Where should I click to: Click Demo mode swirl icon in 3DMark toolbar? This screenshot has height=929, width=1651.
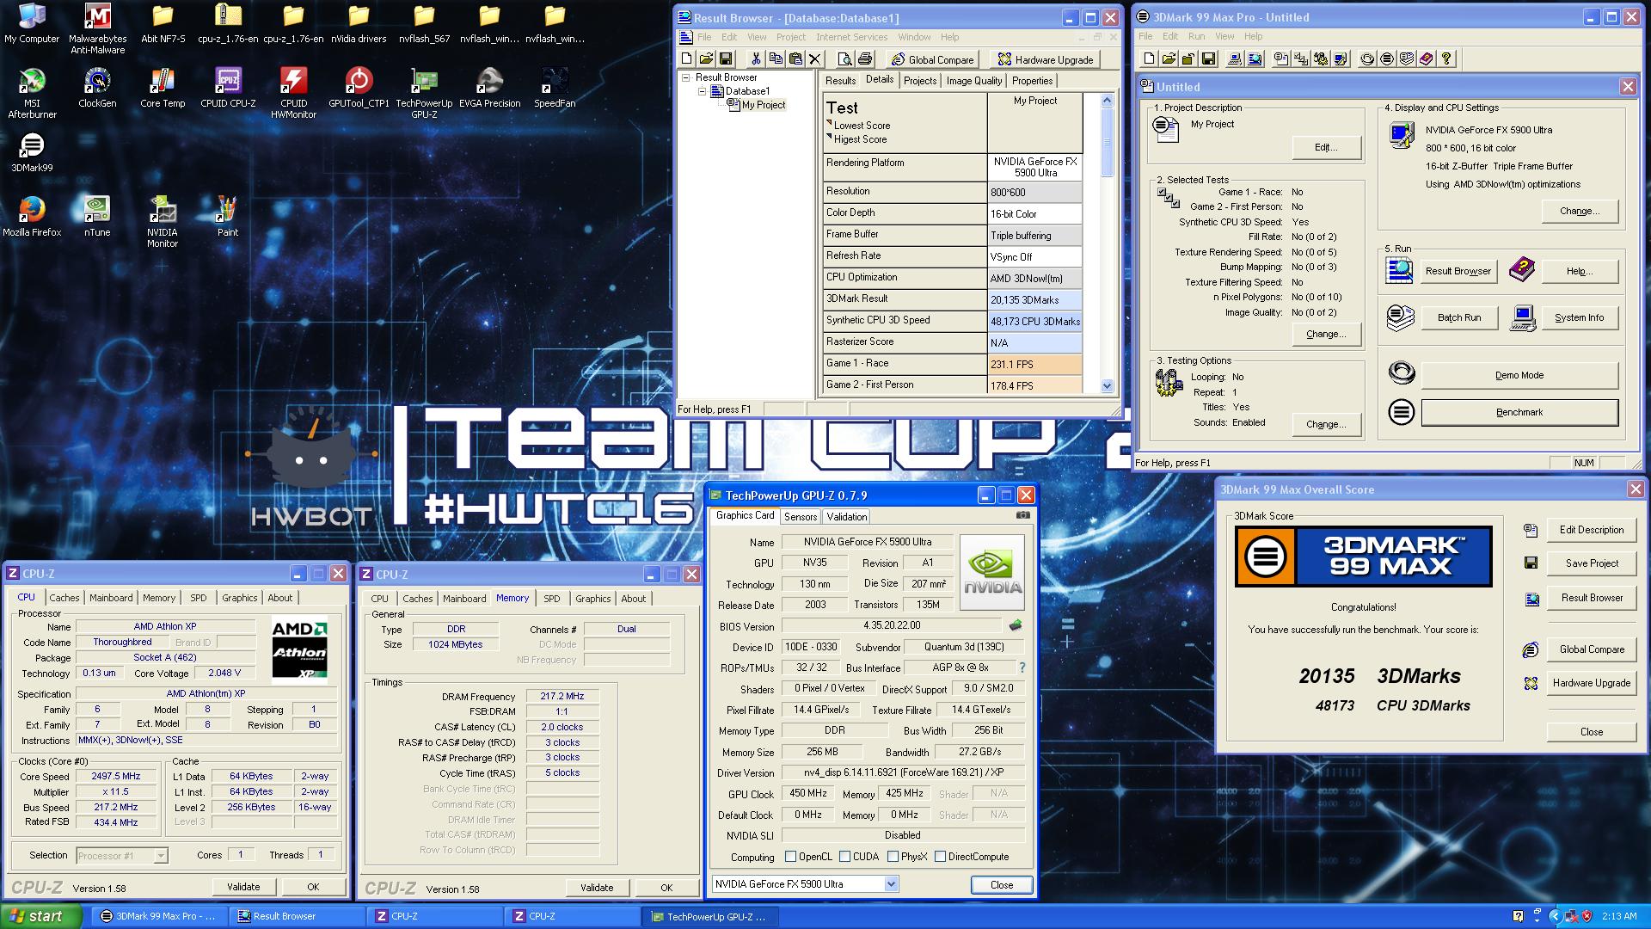[x=1367, y=58]
